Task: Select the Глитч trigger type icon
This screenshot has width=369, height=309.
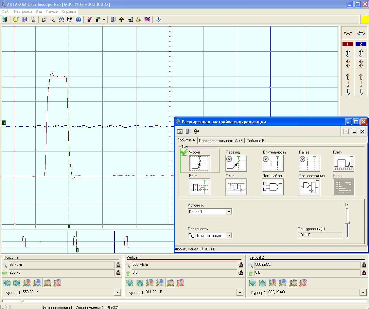Action: pyautogui.click(x=343, y=163)
